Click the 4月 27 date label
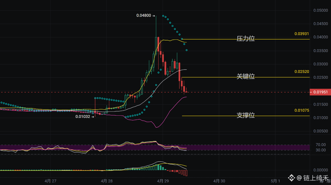 click(51, 181)
